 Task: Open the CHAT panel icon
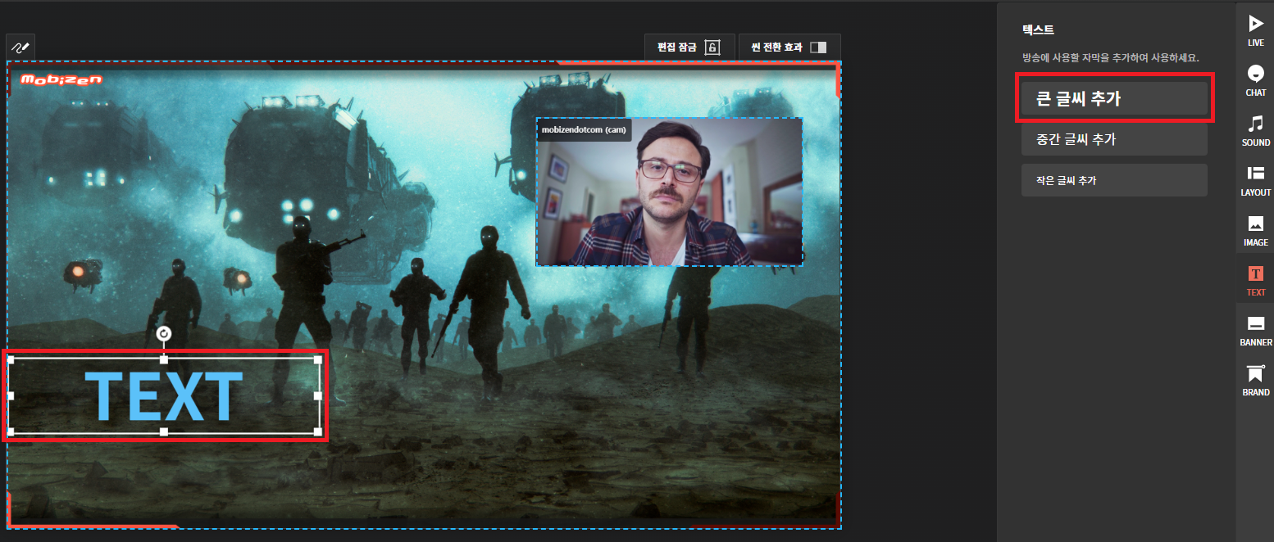point(1255,80)
